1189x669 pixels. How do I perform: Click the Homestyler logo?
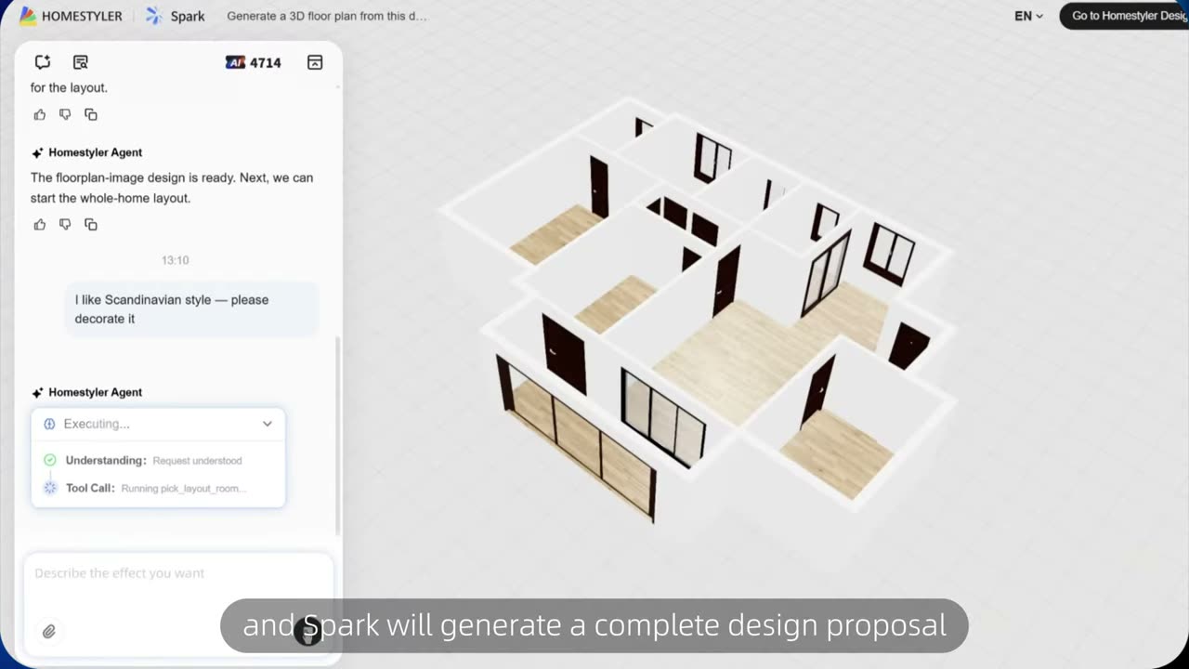(71, 16)
